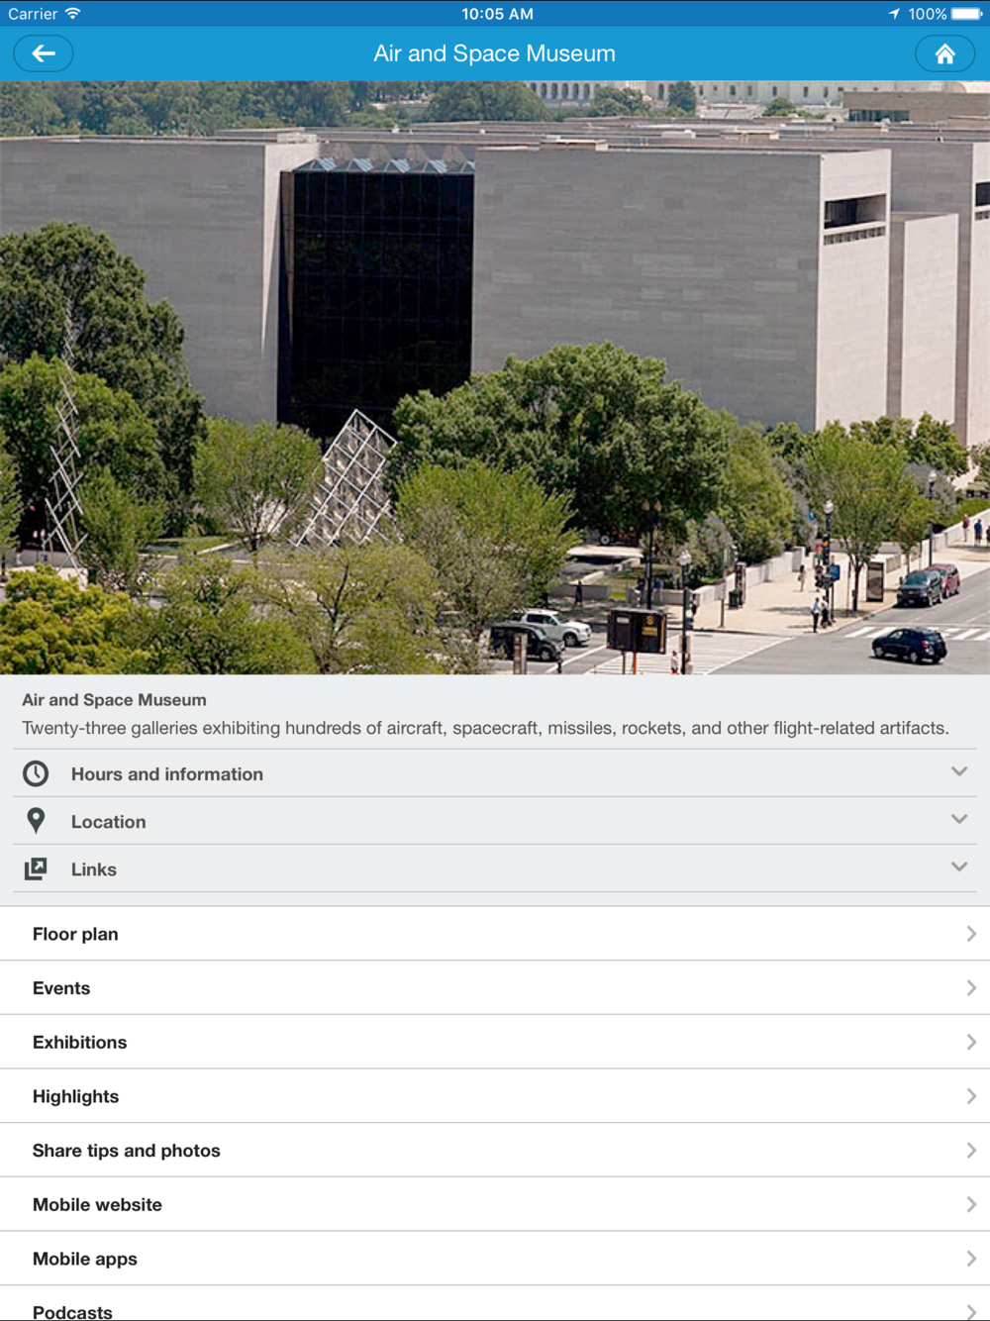The height and width of the screenshot is (1321, 990).
Task: Click Share tips and photos disclosure arrow
Action: point(971,1151)
